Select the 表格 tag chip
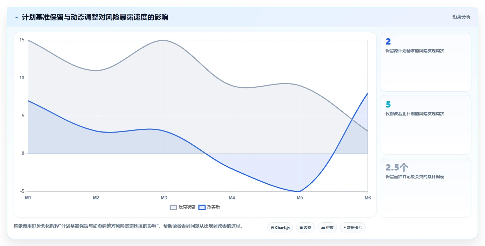Viewport: 485px width, 246px height. (x=305, y=228)
